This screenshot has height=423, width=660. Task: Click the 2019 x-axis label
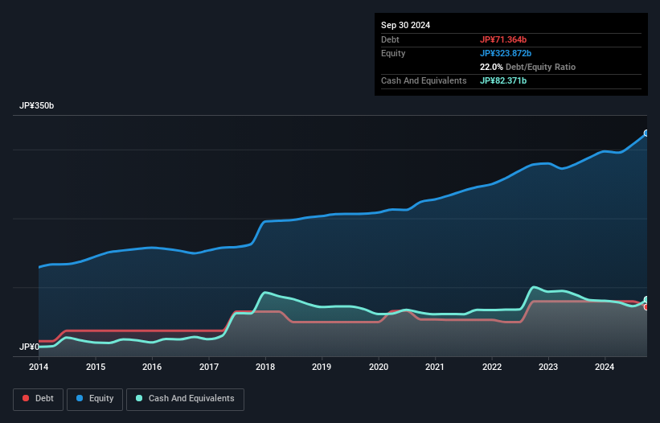322,367
